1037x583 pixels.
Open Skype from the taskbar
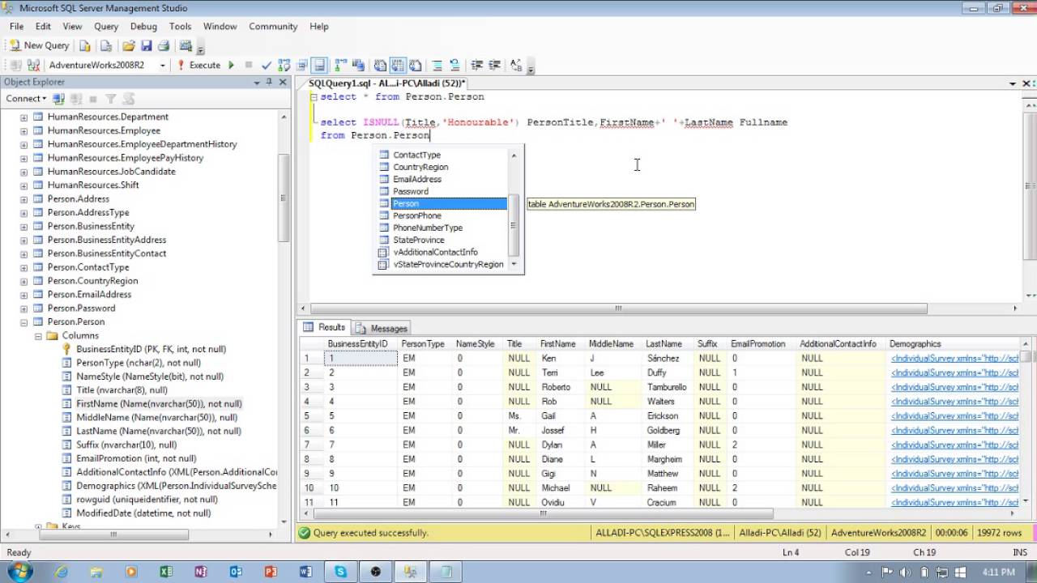coord(340,572)
